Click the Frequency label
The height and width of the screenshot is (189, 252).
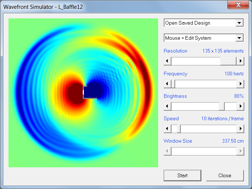coord(176,74)
